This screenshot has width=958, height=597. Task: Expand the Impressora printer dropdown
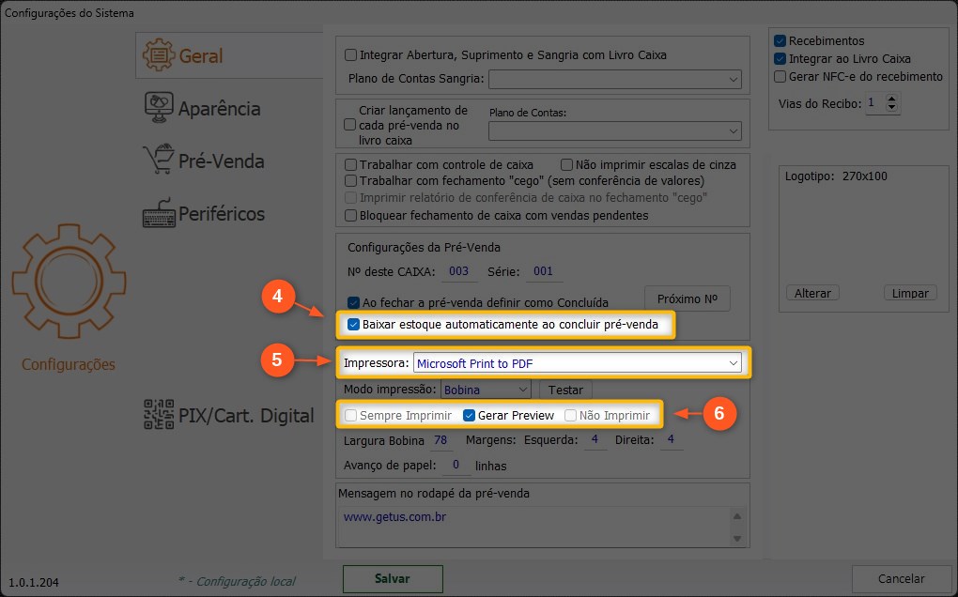(x=733, y=363)
